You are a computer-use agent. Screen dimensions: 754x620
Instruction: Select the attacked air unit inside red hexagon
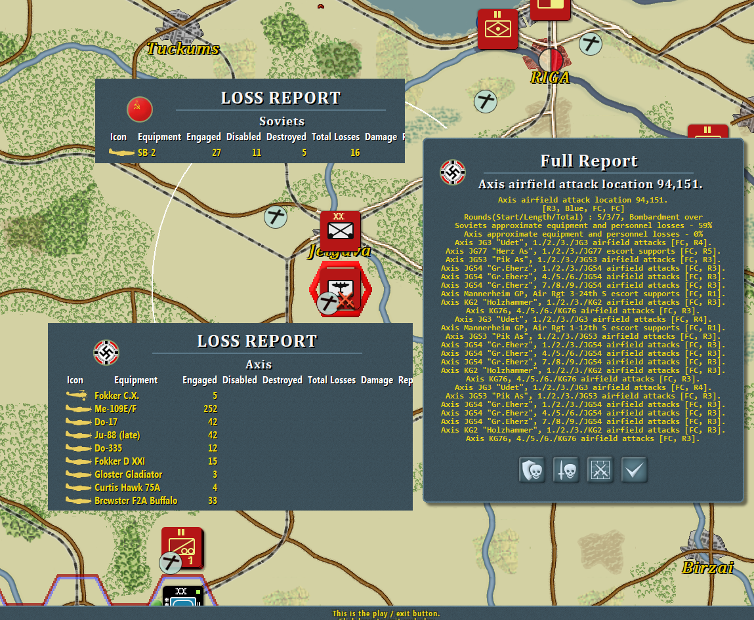click(x=341, y=290)
